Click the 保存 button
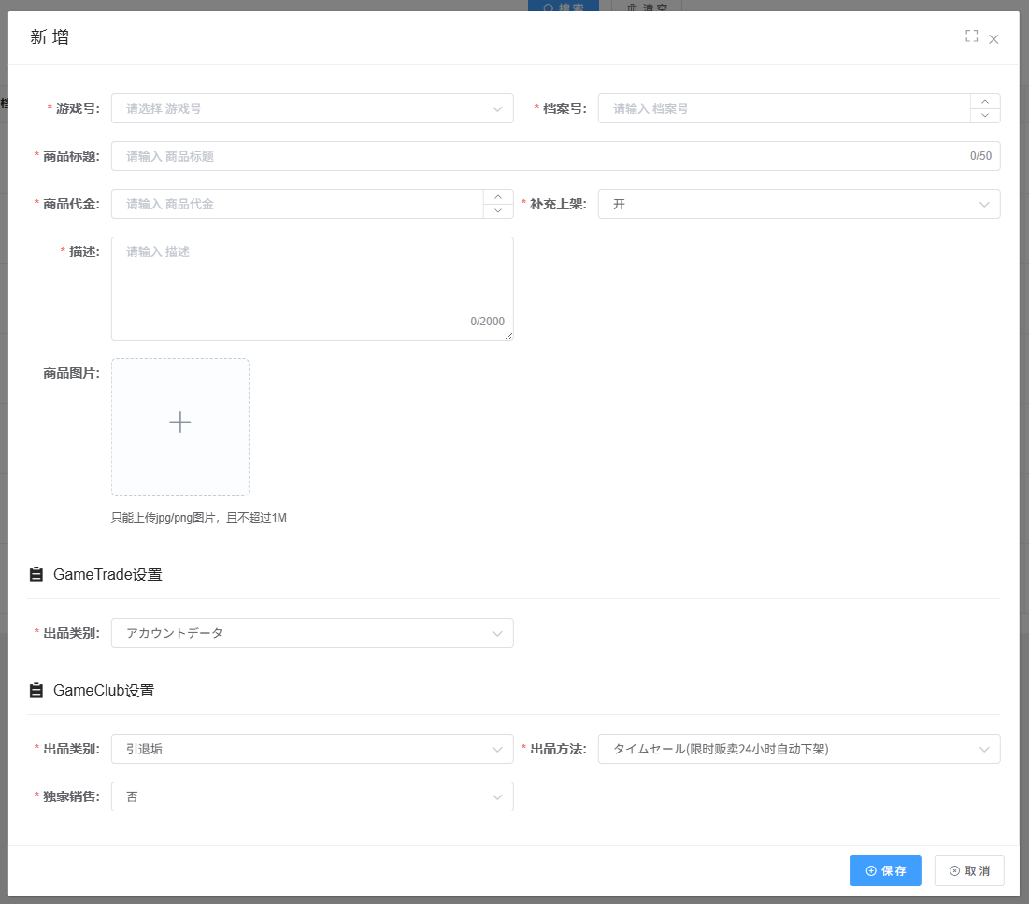 (x=885, y=870)
